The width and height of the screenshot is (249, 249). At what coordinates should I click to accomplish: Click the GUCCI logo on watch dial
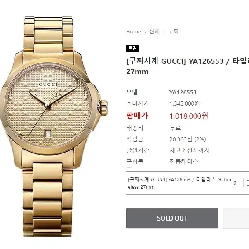point(48,85)
